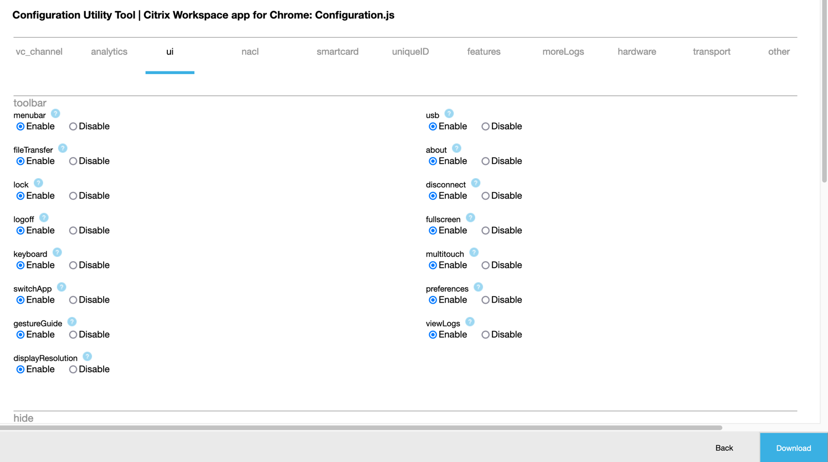Open the lock setting help icon
828x462 pixels.
click(x=38, y=182)
